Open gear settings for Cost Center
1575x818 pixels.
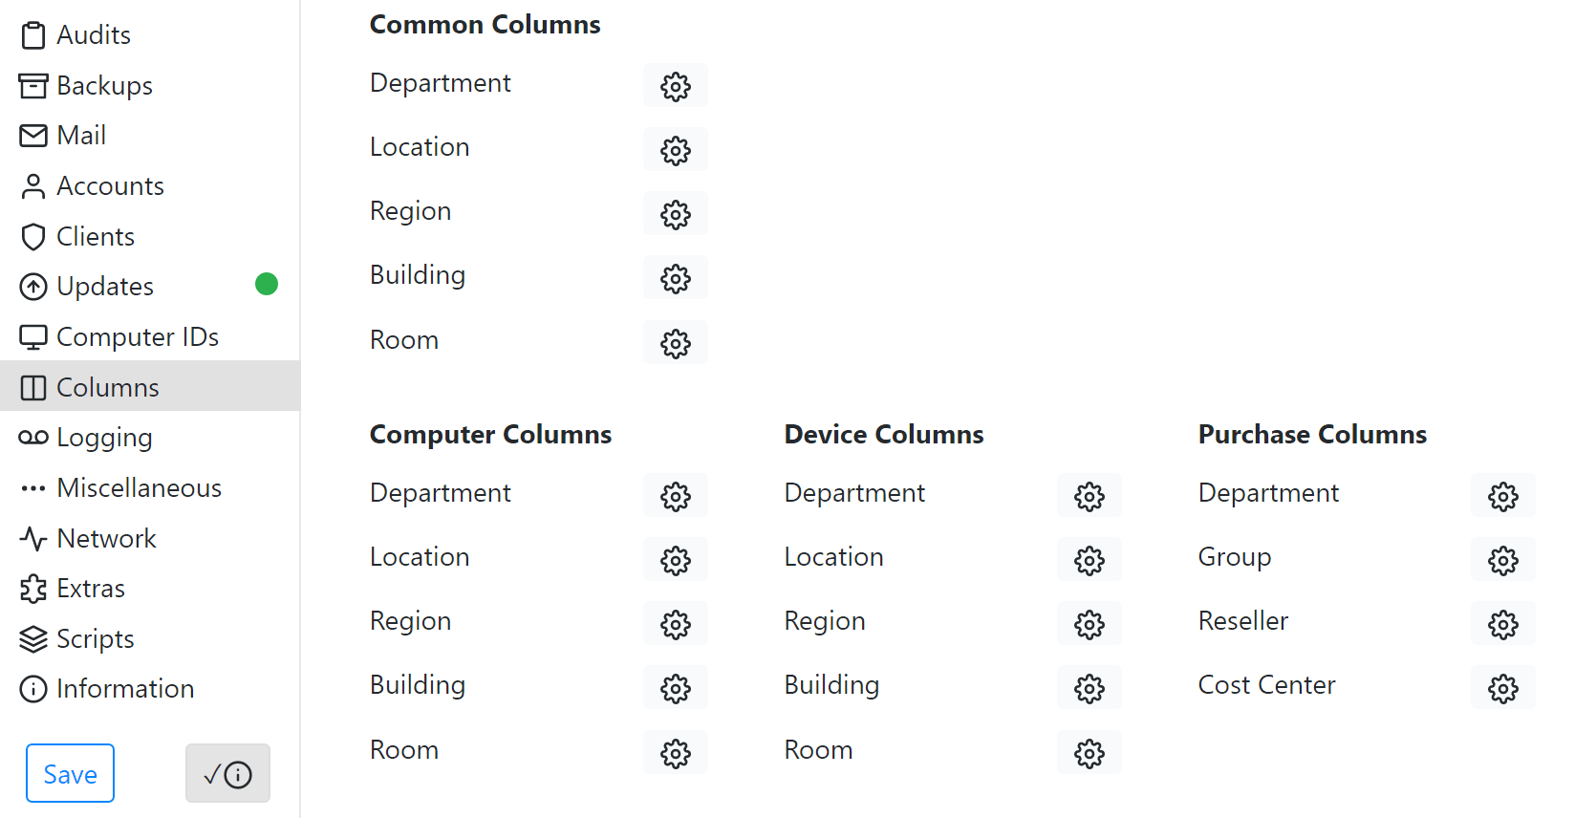(1503, 688)
